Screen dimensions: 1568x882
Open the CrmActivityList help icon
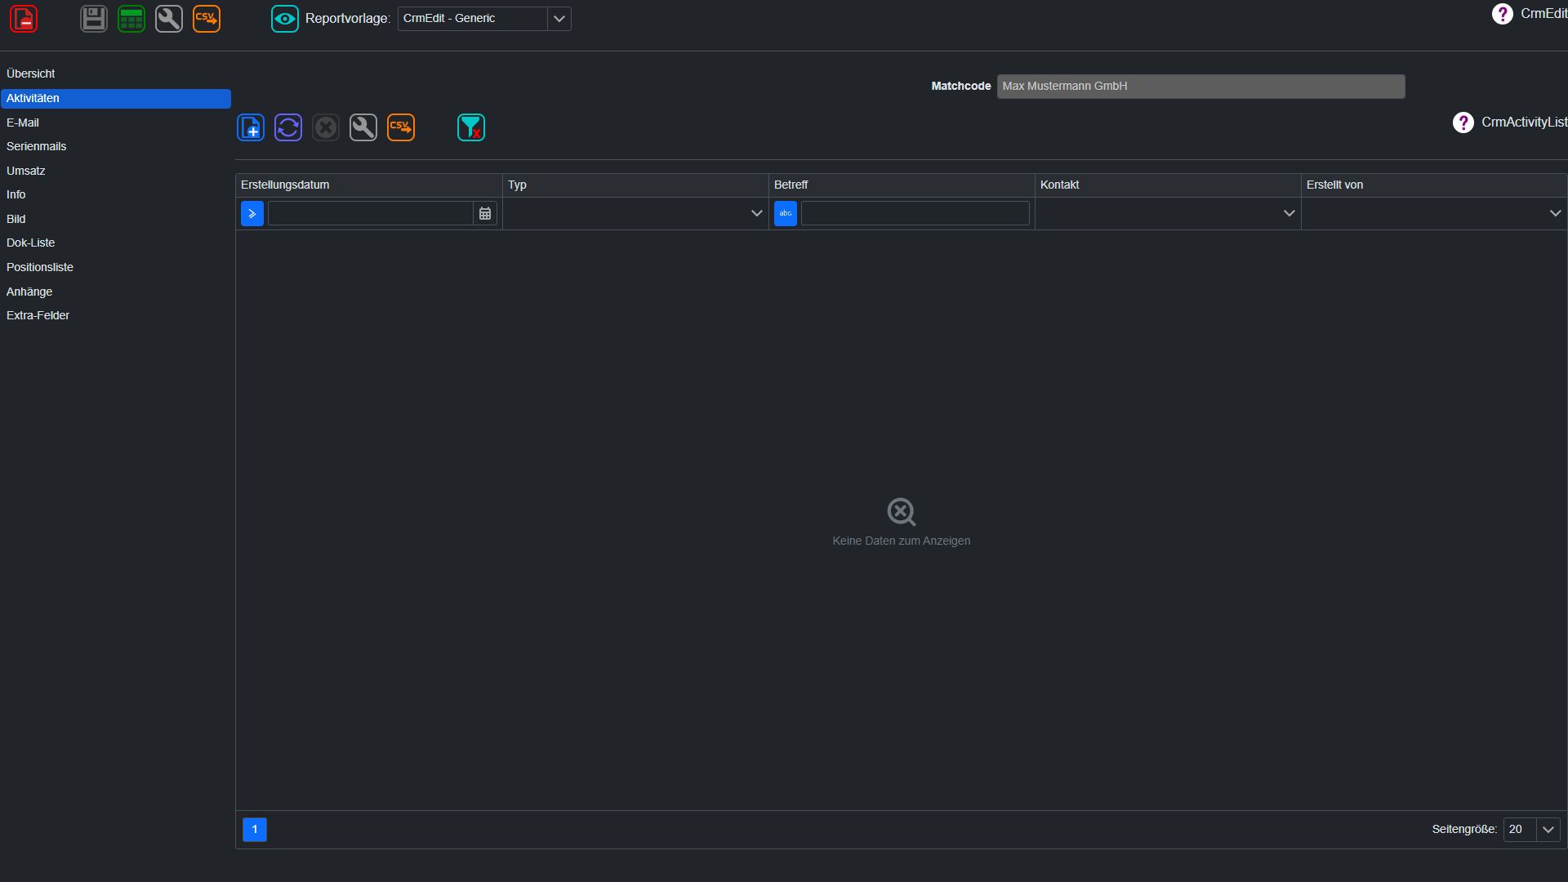[x=1463, y=122]
